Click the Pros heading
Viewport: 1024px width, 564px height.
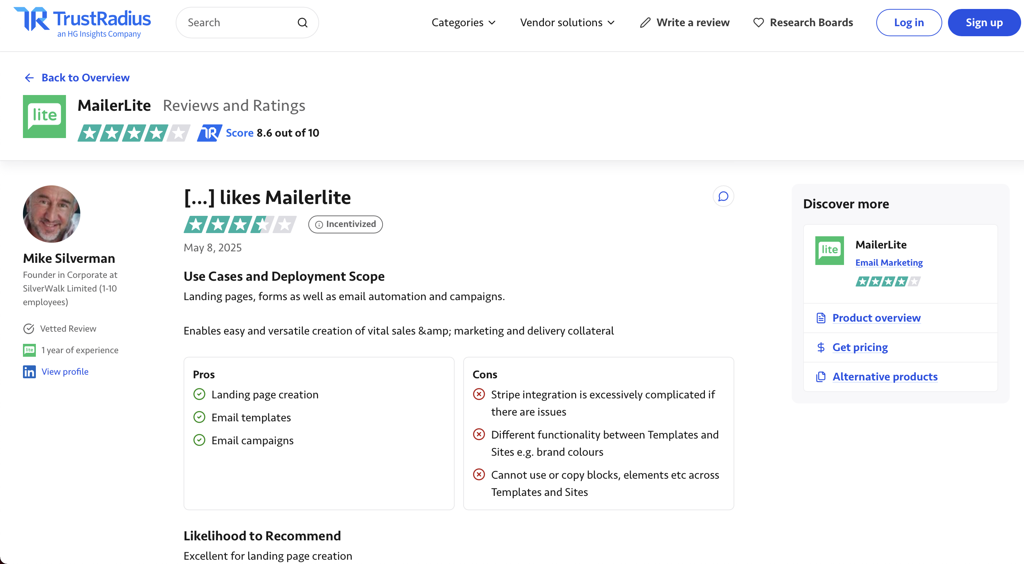click(204, 375)
